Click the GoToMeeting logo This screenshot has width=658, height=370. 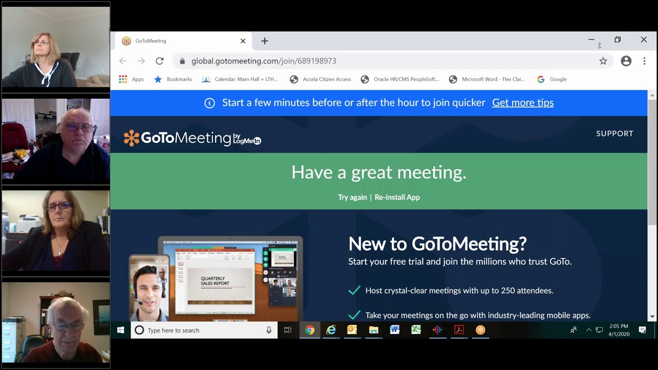(x=192, y=138)
